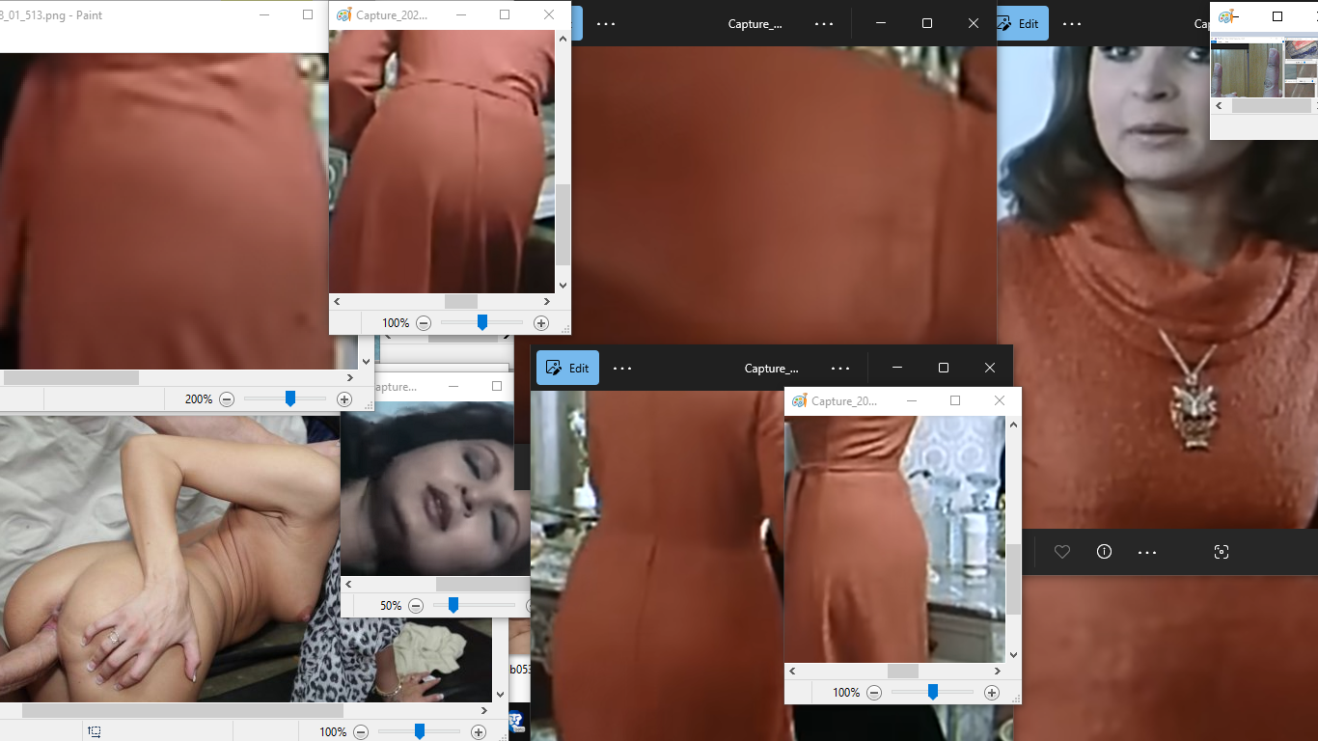This screenshot has width=1318, height=741.
Task: Click the right scroll arrow in the 200% Paint window
Action: coord(350,378)
